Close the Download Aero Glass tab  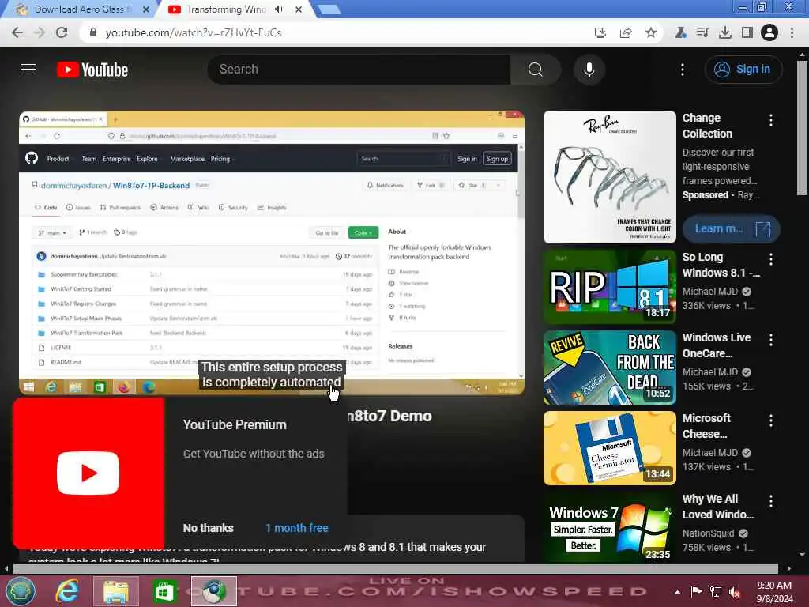coord(146,9)
